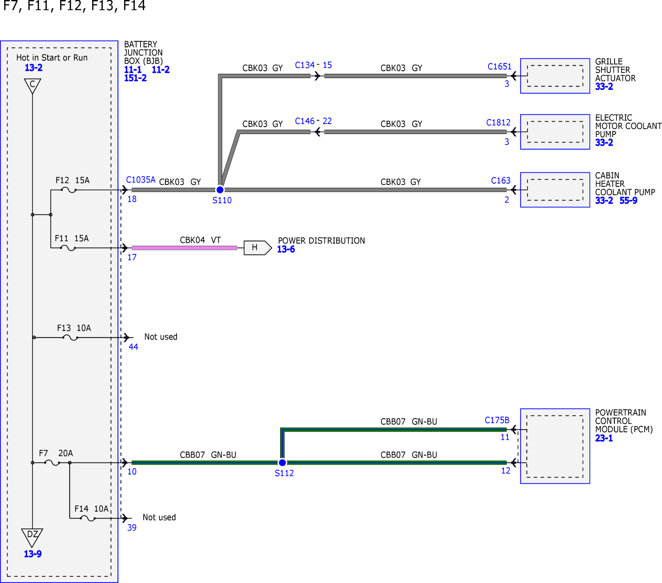The image size is (662, 583).
Task: Open the 55-9 Cabin Heater Coolant Pump link
Action: pos(628,200)
